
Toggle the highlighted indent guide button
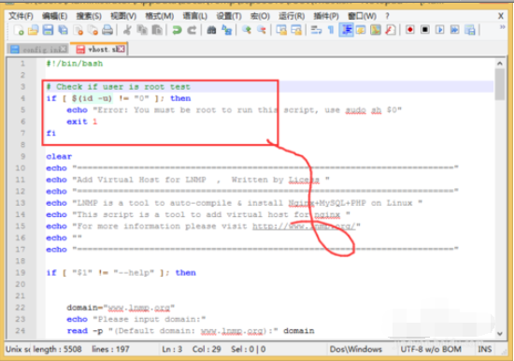346,30
